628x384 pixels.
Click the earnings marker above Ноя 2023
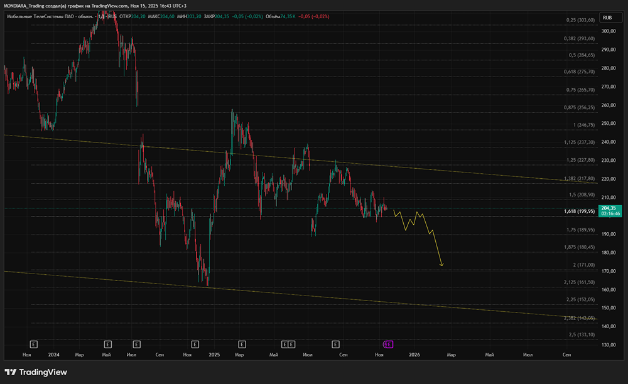[x=33, y=344]
